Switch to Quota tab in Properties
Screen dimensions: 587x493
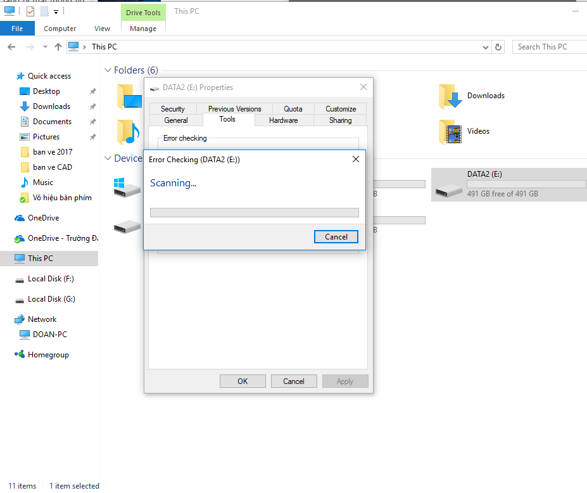[293, 108]
